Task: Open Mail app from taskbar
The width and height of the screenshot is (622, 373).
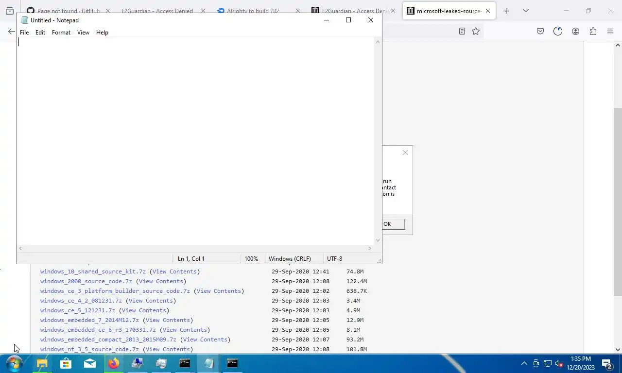Action: point(89,363)
